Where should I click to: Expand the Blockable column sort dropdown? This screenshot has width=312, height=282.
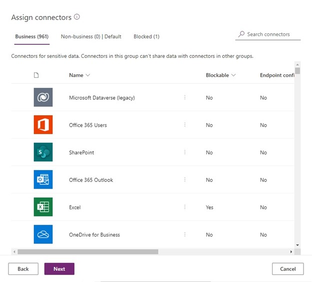233,75
